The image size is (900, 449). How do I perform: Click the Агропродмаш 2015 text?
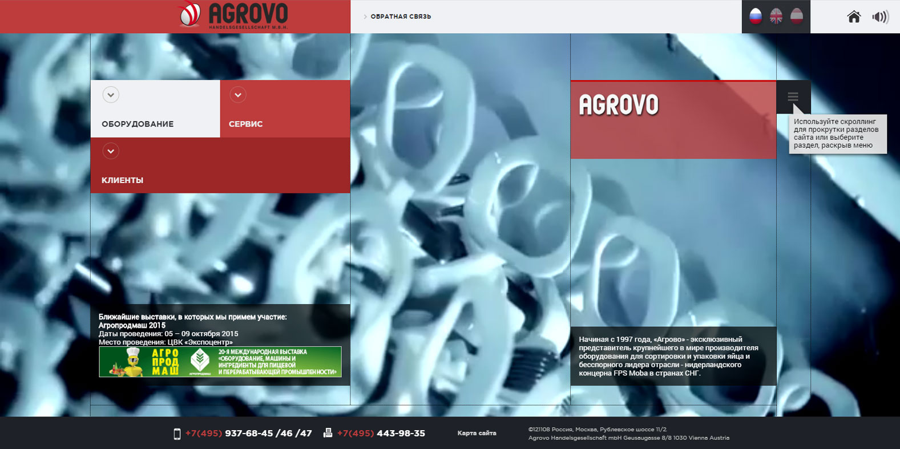click(132, 325)
